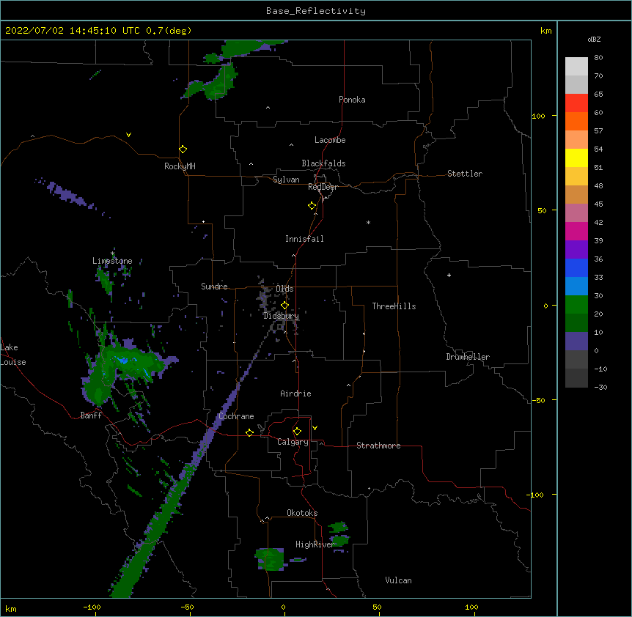The image size is (632, 617).
Task: Click the dBZ legend heading
Action: pyautogui.click(x=594, y=40)
